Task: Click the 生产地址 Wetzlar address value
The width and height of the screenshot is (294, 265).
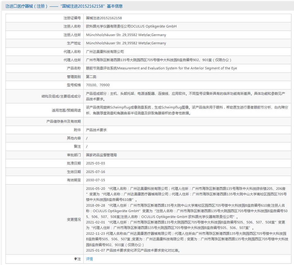Action: (126, 43)
